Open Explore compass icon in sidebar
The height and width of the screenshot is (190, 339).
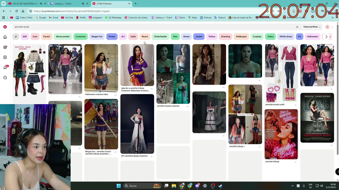click(x=5, y=47)
